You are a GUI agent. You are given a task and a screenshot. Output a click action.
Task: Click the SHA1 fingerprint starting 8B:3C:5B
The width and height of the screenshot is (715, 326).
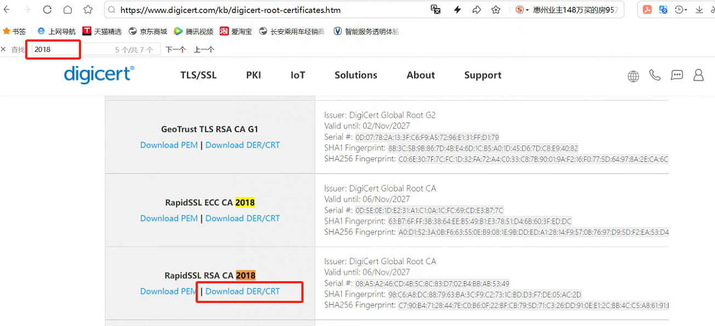click(x=483, y=148)
